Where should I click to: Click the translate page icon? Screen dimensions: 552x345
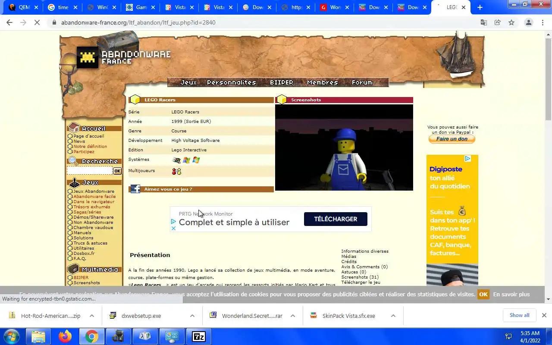pyautogui.click(x=484, y=22)
